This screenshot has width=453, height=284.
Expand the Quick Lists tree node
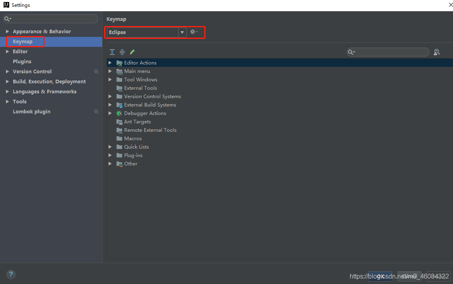point(110,147)
